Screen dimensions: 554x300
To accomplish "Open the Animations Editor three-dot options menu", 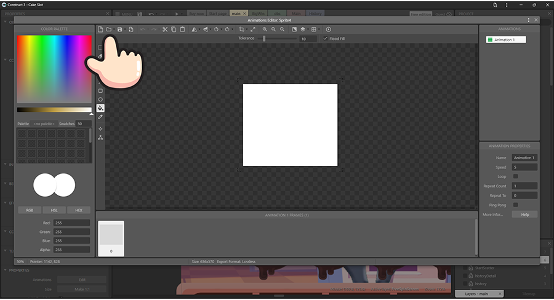I will pos(528,20).
